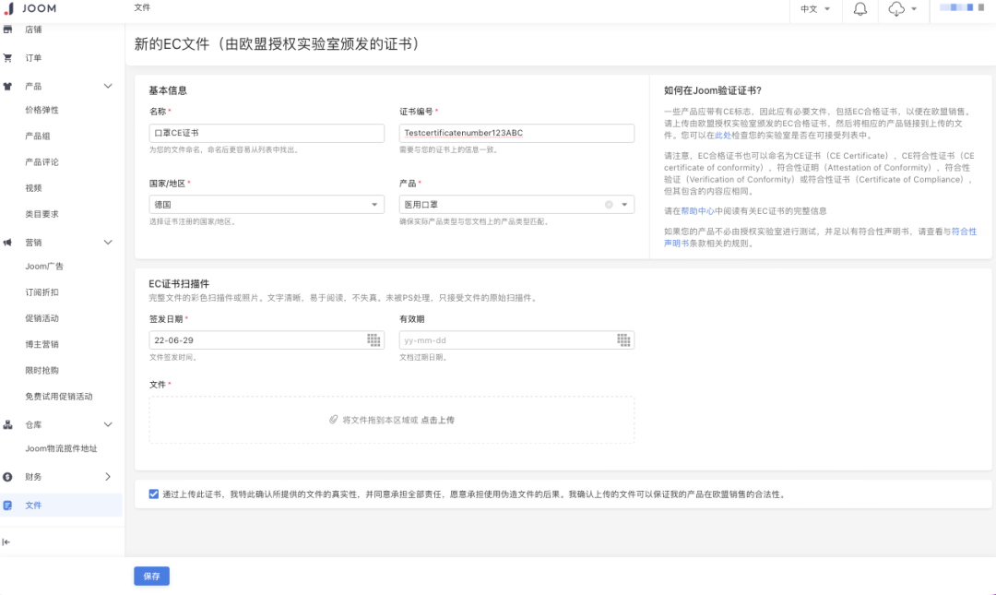Open the 国家/地区 dropdown showing 德国
The height and width of the screenshot is (595, 996).
pos(267,205)
